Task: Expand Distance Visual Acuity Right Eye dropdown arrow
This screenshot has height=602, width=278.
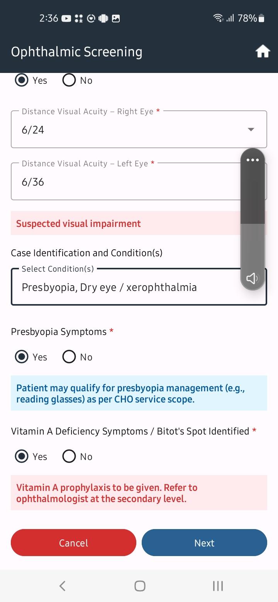Action: click(251, 130)
